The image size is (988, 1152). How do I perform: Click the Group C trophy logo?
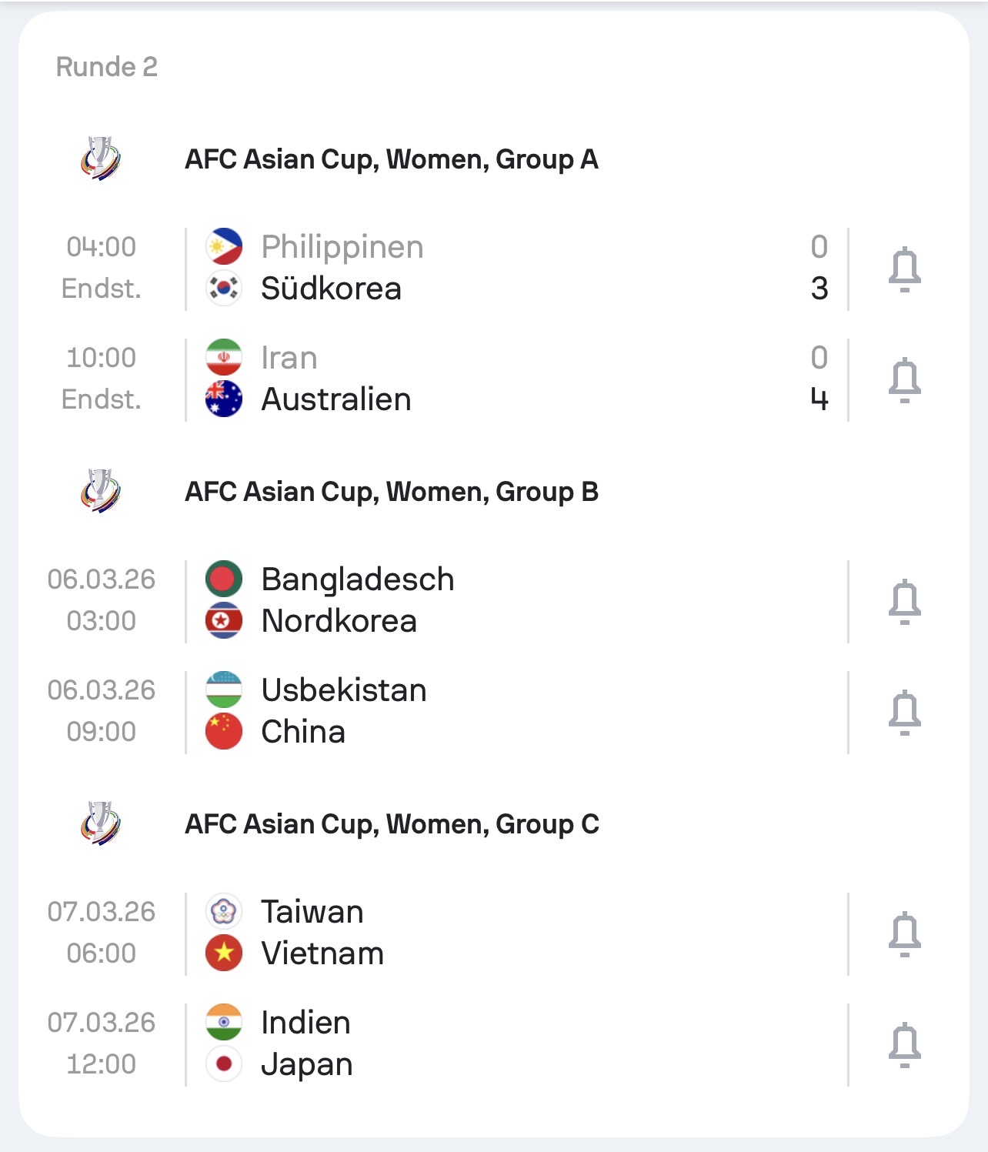(x=101, y=823)
